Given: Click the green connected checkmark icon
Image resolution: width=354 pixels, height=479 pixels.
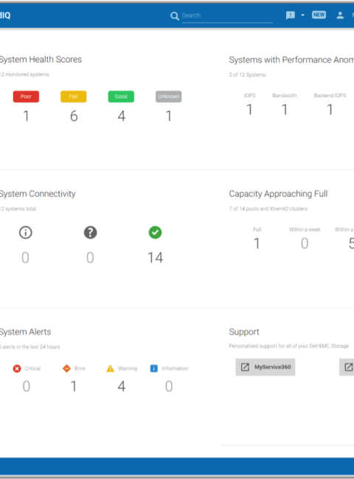Looking at the screenshot, I should click(156, 232).
